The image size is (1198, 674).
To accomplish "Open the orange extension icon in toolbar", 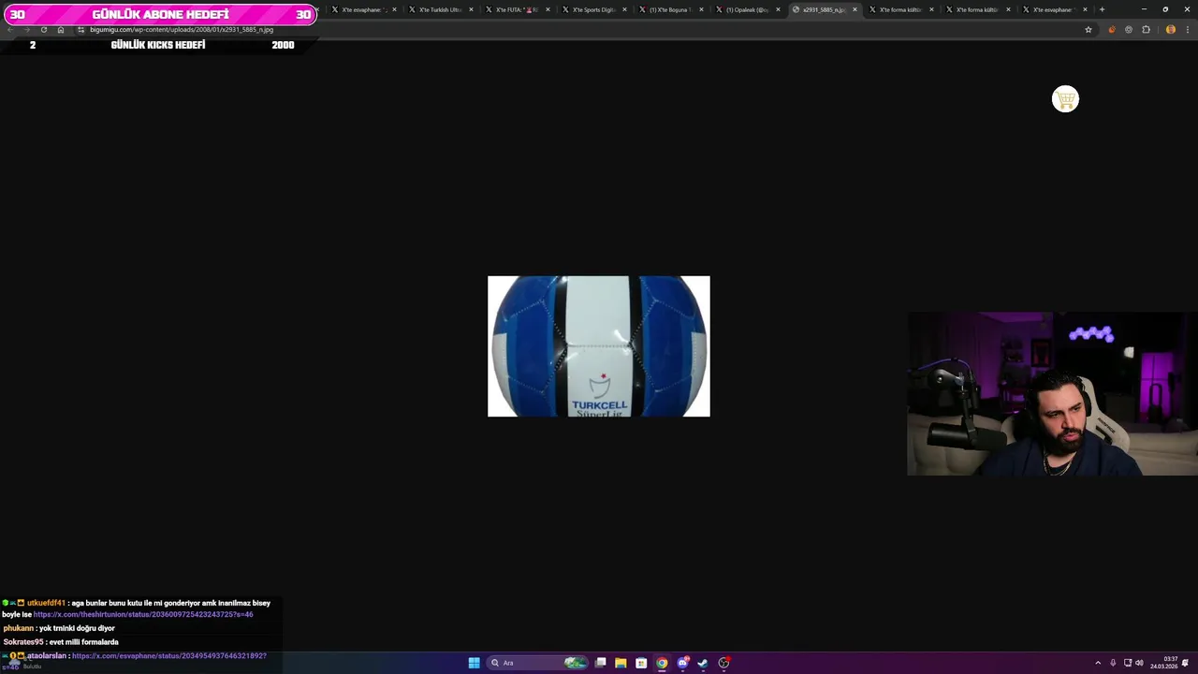I will pyautogui.click(x=1112, y=30).
